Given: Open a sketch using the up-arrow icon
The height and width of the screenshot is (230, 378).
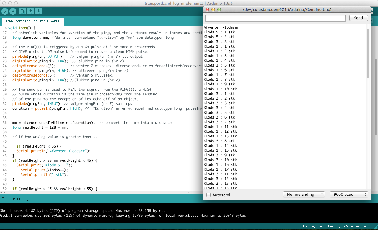Looking at the screenshot, I should [x=31, y=11].
